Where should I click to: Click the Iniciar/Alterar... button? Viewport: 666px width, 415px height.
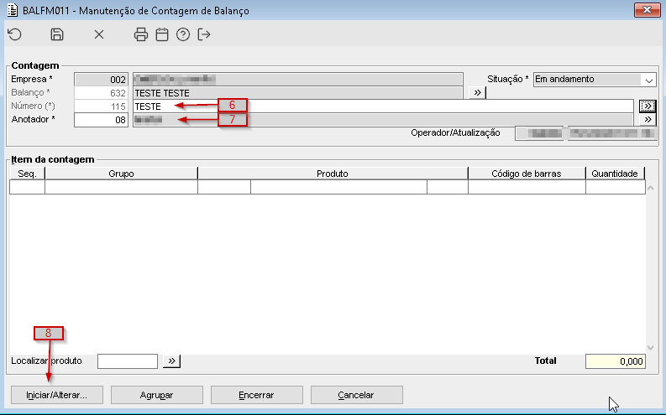[56, 395]
